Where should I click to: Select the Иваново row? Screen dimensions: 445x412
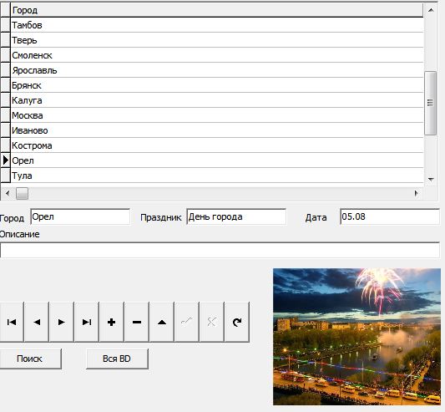coord(217,130)
